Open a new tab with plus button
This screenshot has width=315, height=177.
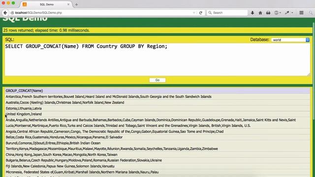[x=76, y=4]
